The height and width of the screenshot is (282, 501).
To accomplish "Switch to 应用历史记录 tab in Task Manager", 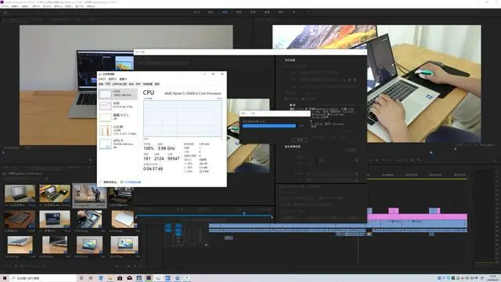I will click(119, 84).
